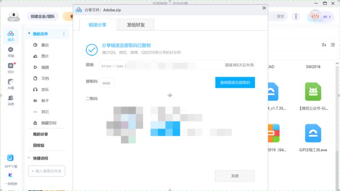This screenshot has height=191, width=340.
Task: Collapse the 快捷访问 section arrow
Action: [x=29, y=158]
